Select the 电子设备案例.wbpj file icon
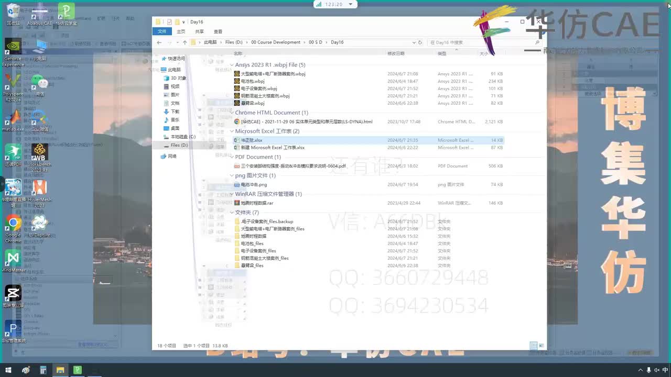Image resolution: width=671 pixels, height=377 pixels. click(237, 88)
